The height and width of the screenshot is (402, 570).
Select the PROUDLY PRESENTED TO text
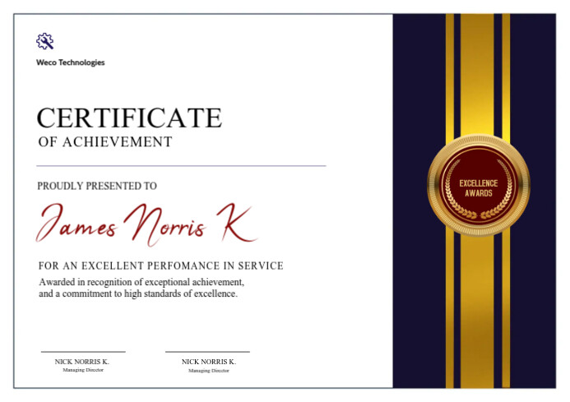(97, 187)
